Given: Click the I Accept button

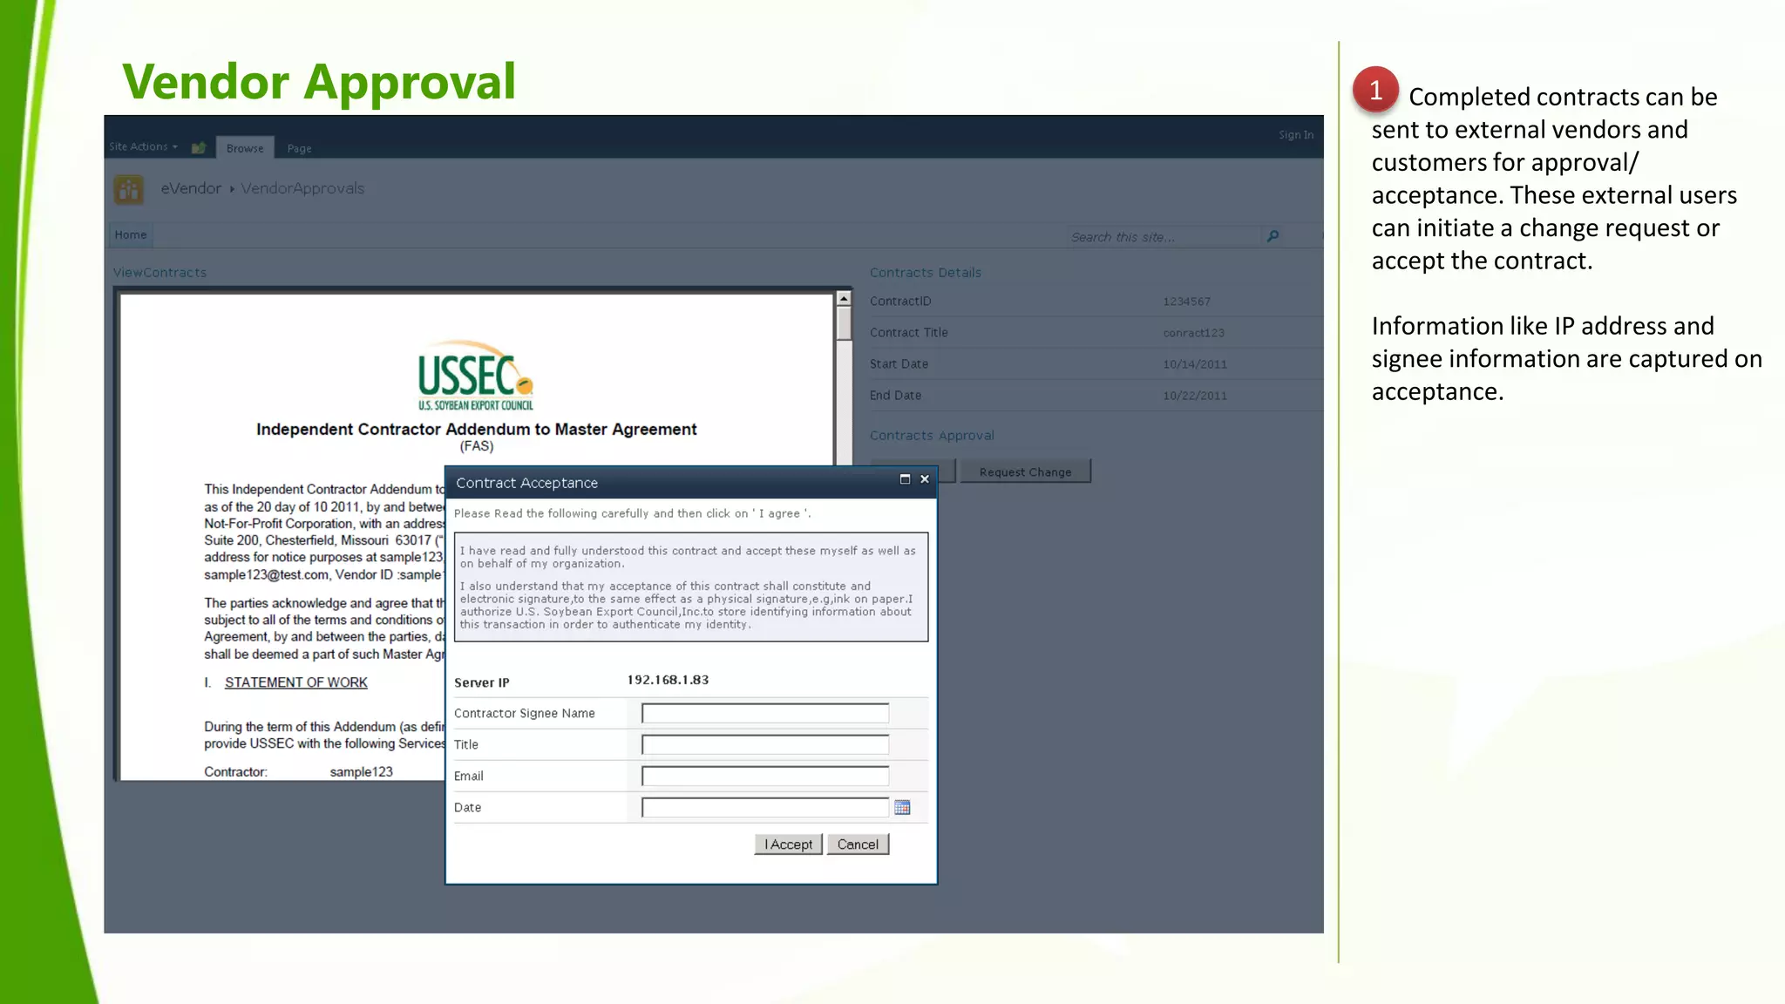Looking at the screenshot, I should (x=788, y=844).
